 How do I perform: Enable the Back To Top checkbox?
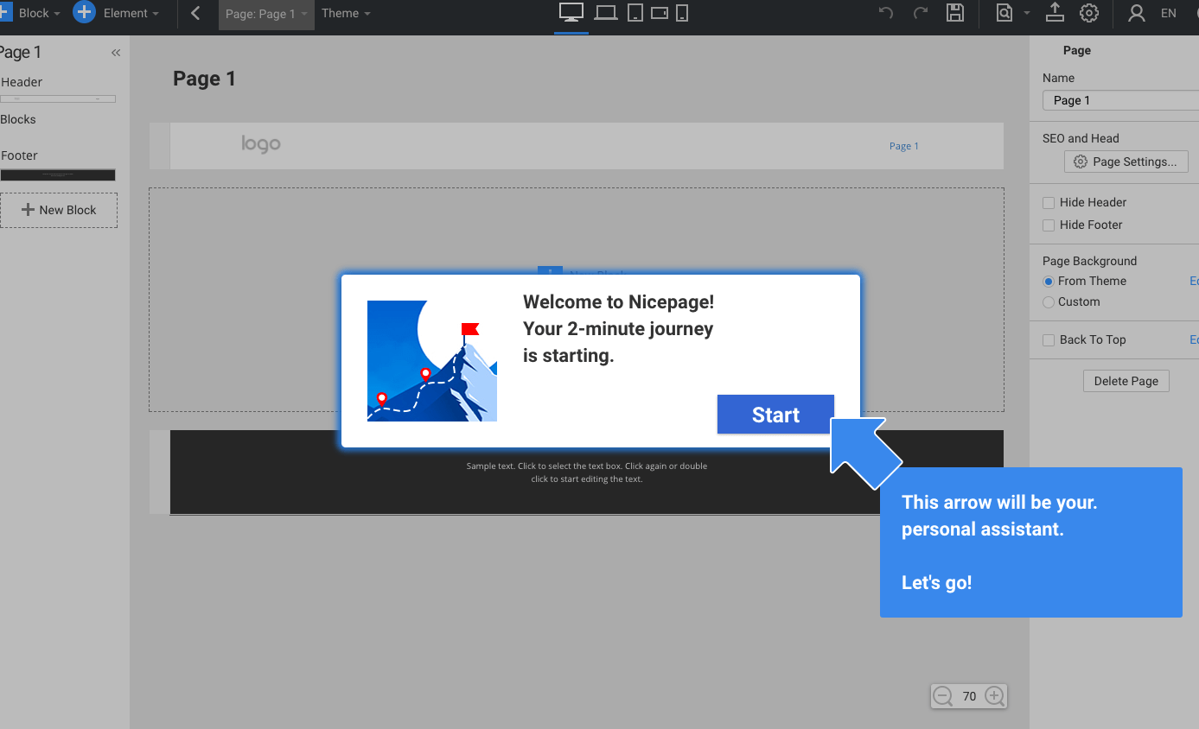[1049, 339]
